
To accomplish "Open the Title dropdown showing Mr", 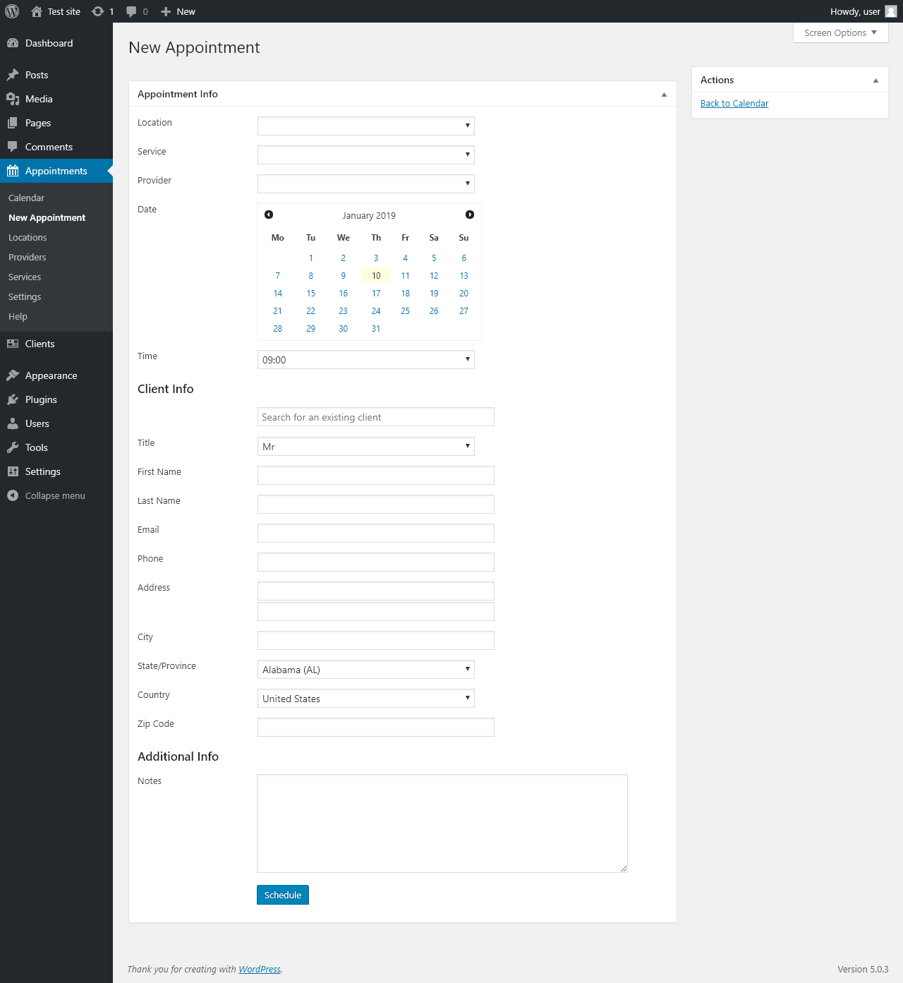I will click(366, 447).
